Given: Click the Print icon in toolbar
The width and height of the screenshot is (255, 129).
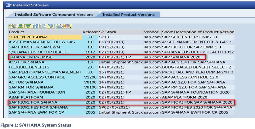Looking at the screenshot, I should pyautogui.click(x=59, y=26).
